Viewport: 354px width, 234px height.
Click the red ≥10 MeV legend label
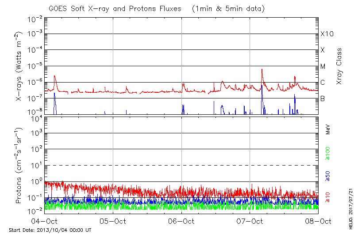point(328,196)
